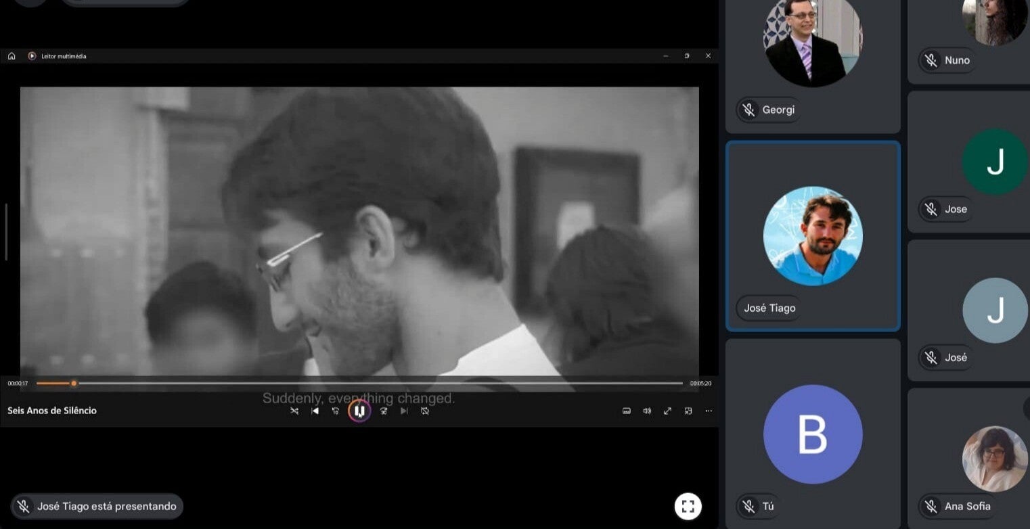This screenshot has width=1030, height=529.
Task: Click the "José Tiago" name label on his tile
Action: coord(769,308)
